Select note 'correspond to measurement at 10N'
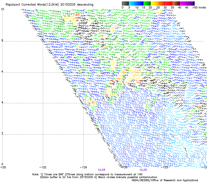This screenshot has height=182, width=207. coord(119,174)
